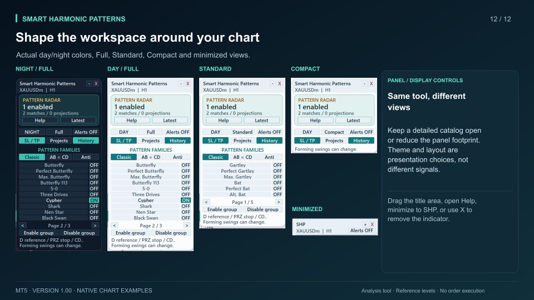Toggle Alerts OFF in the Night panel
The width and height of the screenshot is (534, 300).
(86, 132)
